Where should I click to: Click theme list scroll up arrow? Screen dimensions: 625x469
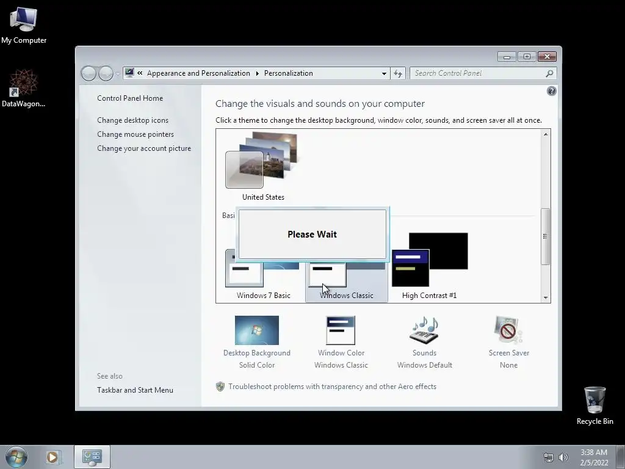pos(546,134)
